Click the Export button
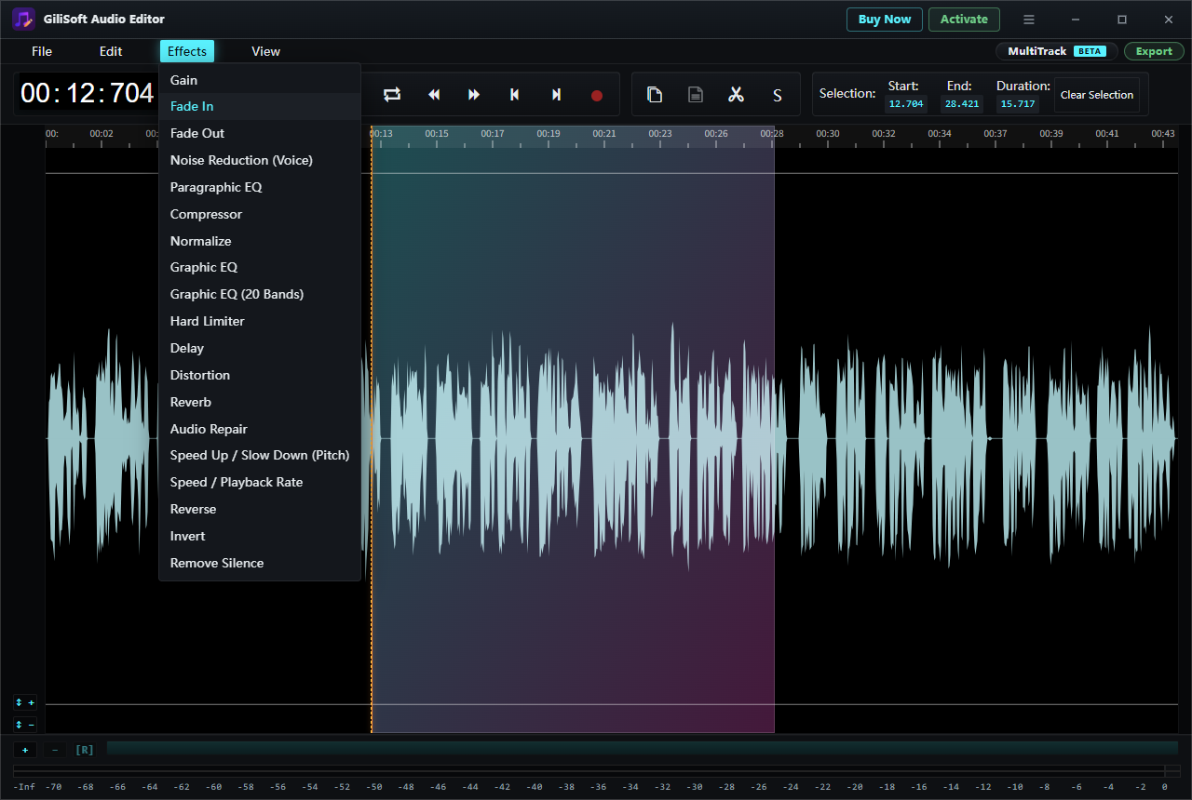Screen dimensions: 1192x800 pos(1154,51)
